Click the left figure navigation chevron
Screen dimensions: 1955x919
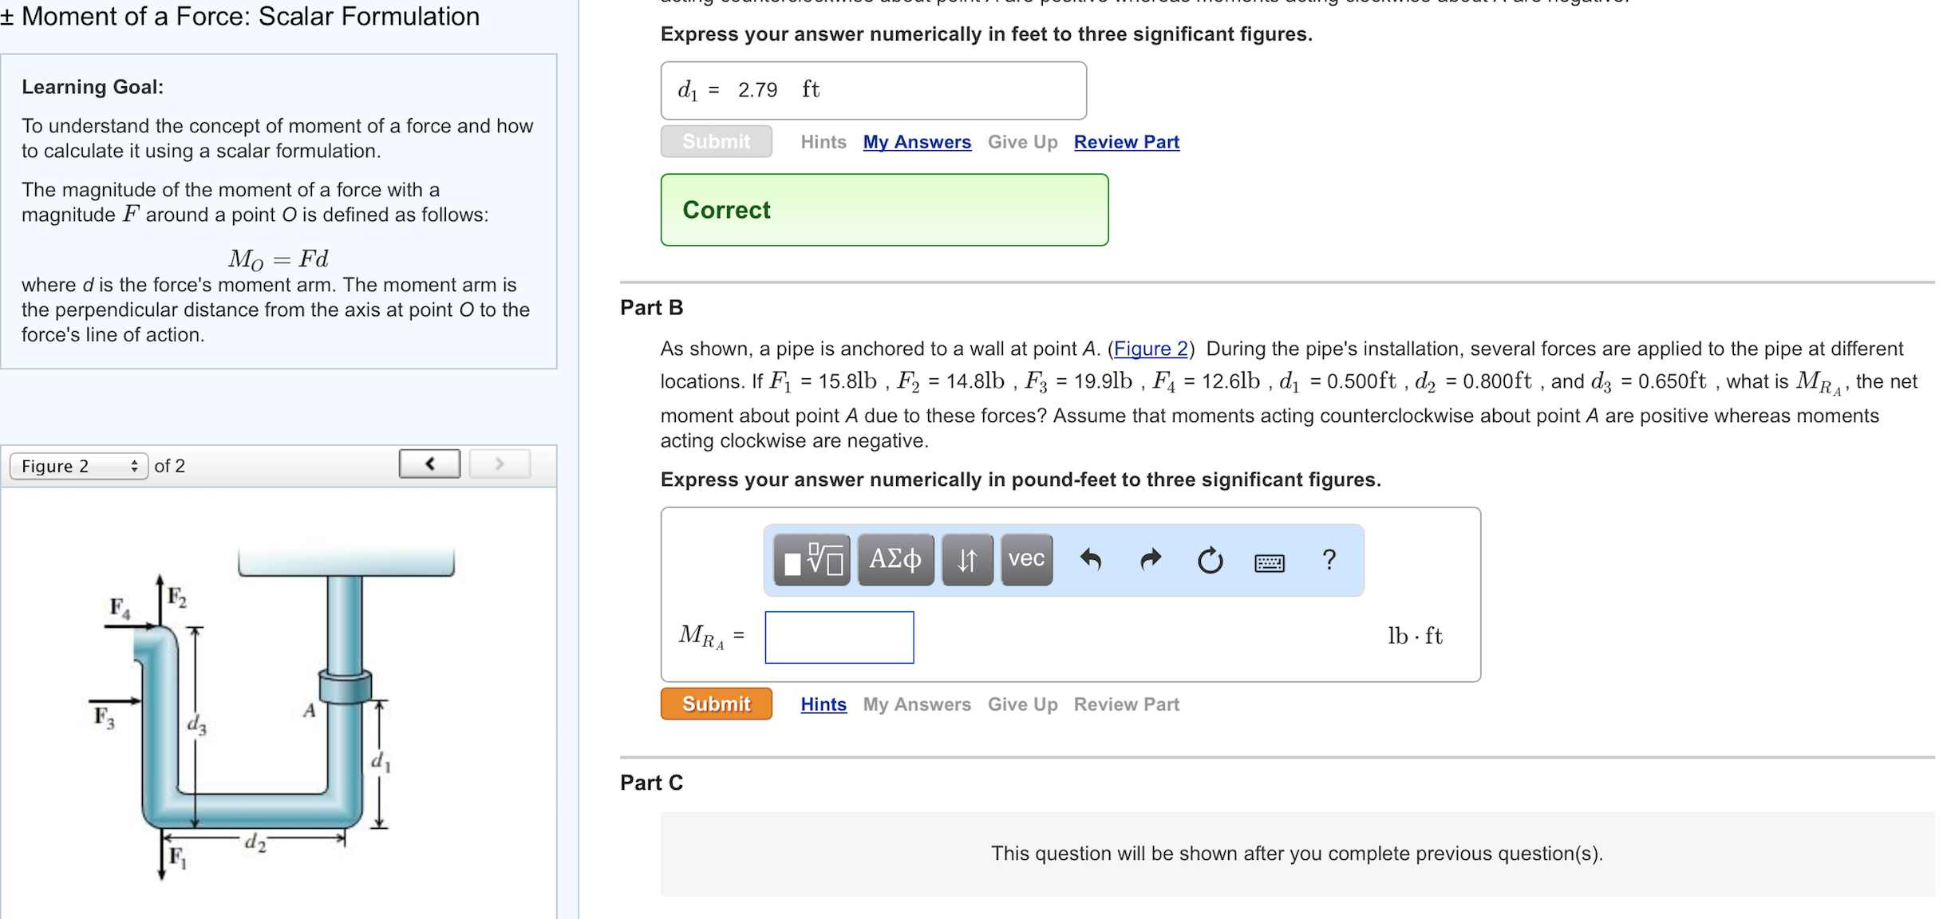pos(429,463)
